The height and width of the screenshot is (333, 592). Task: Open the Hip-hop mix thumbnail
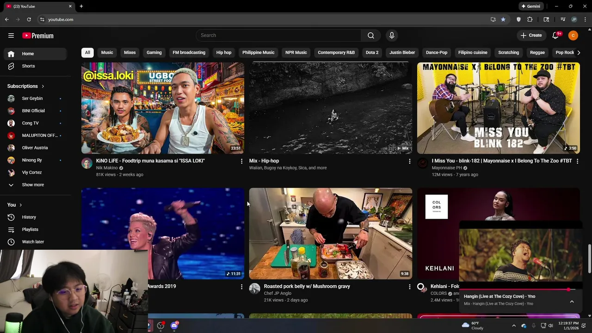tap(331, 108)
